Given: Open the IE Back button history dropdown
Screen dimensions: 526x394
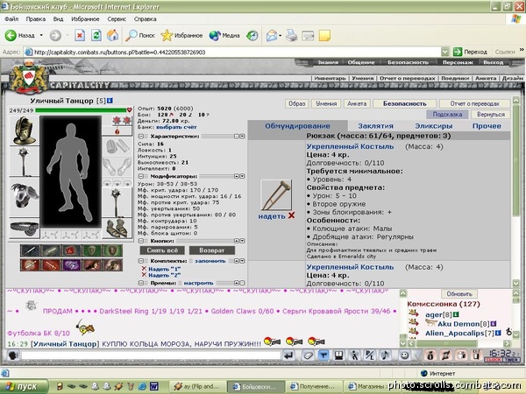Looking at the screenshot, I should [x=41, y=35].
